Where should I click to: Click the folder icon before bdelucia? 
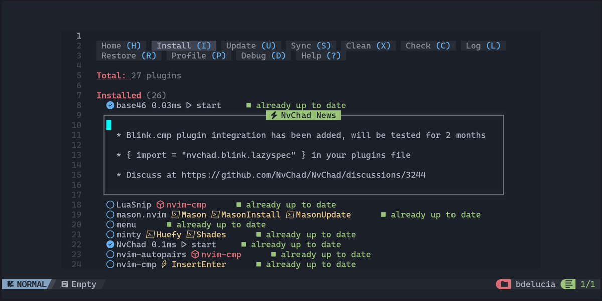coord(504,284)
